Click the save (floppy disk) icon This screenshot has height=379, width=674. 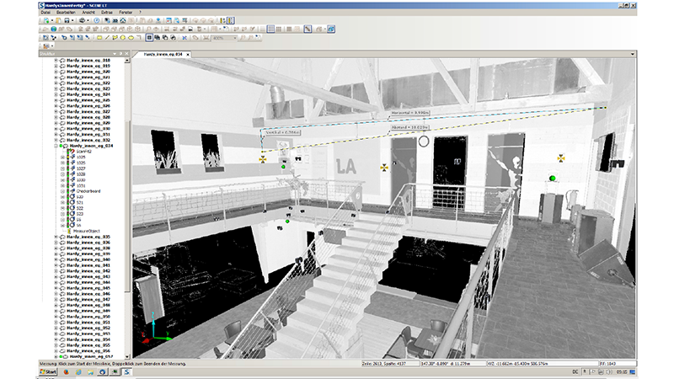[67, 20]
